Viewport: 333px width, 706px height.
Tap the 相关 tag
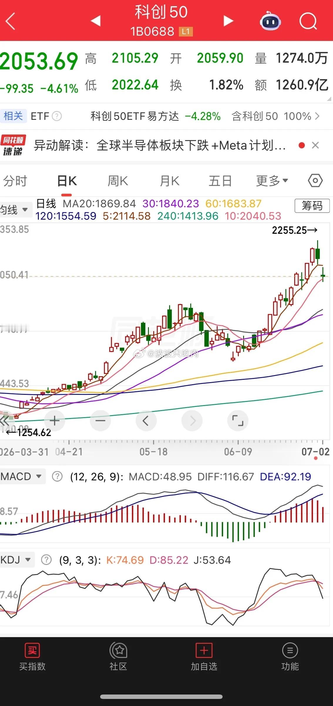13,116
